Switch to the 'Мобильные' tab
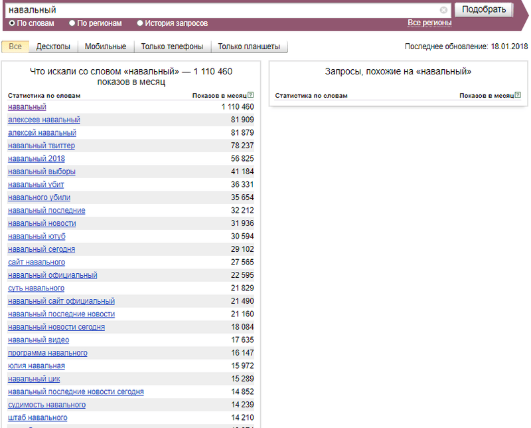The width and height of the screenshot is (531, 428). coord(106,47)
